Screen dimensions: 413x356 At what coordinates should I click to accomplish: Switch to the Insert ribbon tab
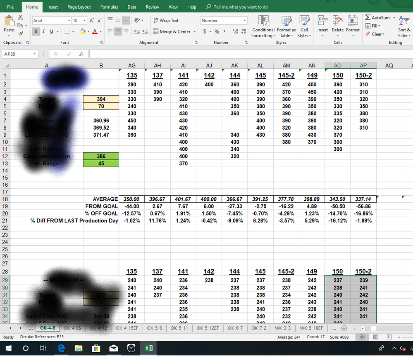point(53,7)
